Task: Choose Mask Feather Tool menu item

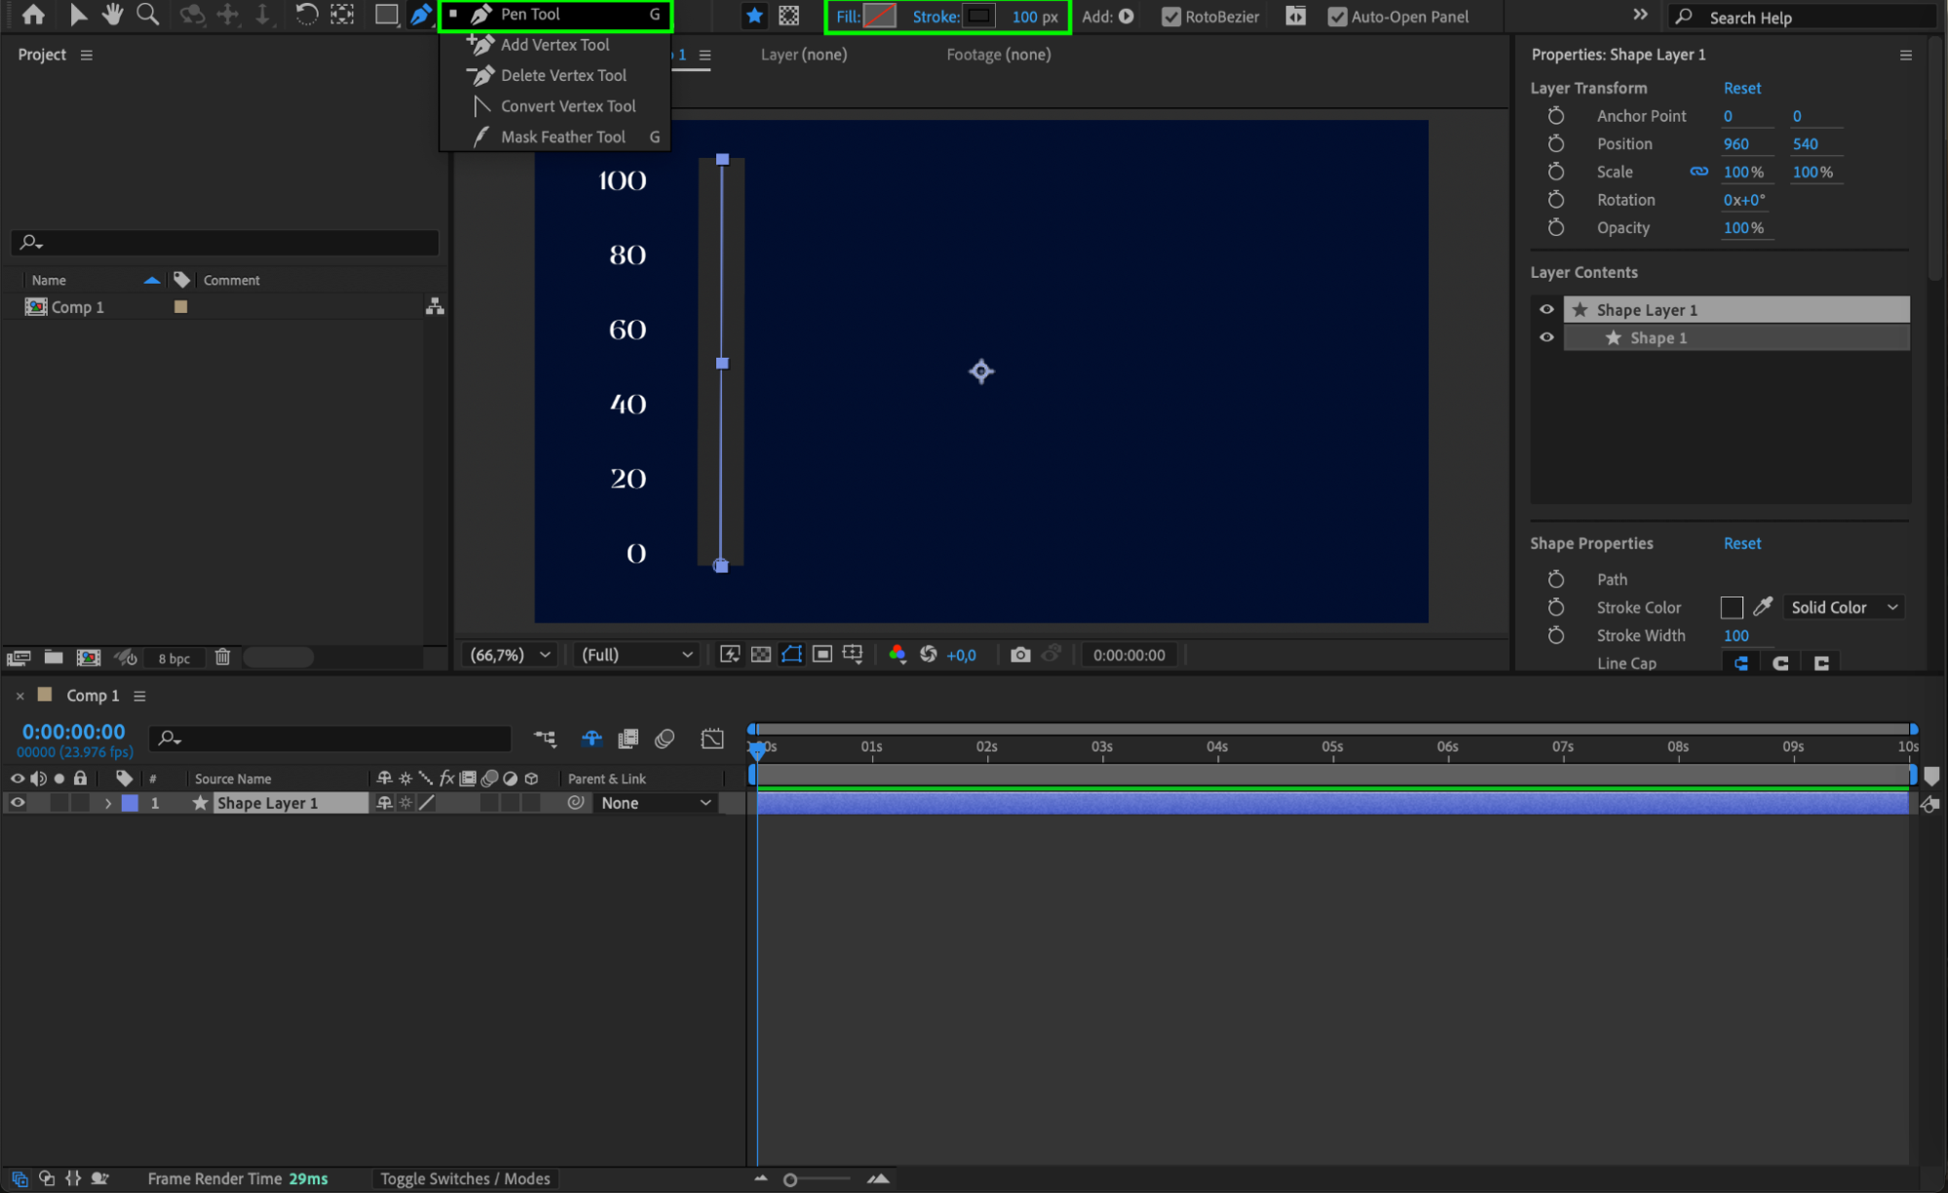Action: tap(562, 137)
